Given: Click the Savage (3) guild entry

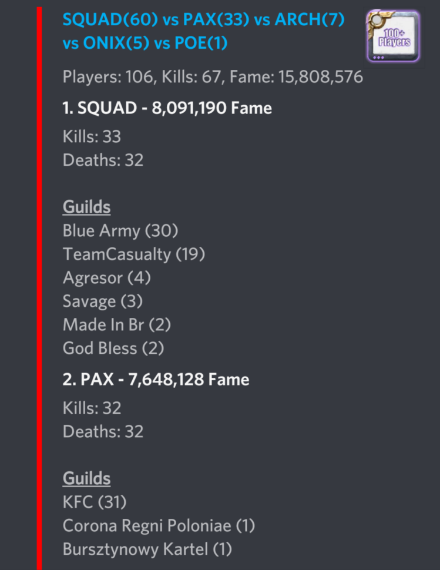Looking at the screenshot, I should (103, 301).
